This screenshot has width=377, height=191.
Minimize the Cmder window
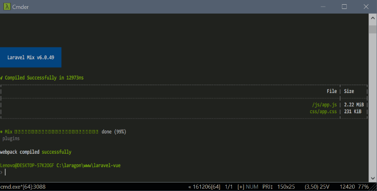[x=323, y=7]
